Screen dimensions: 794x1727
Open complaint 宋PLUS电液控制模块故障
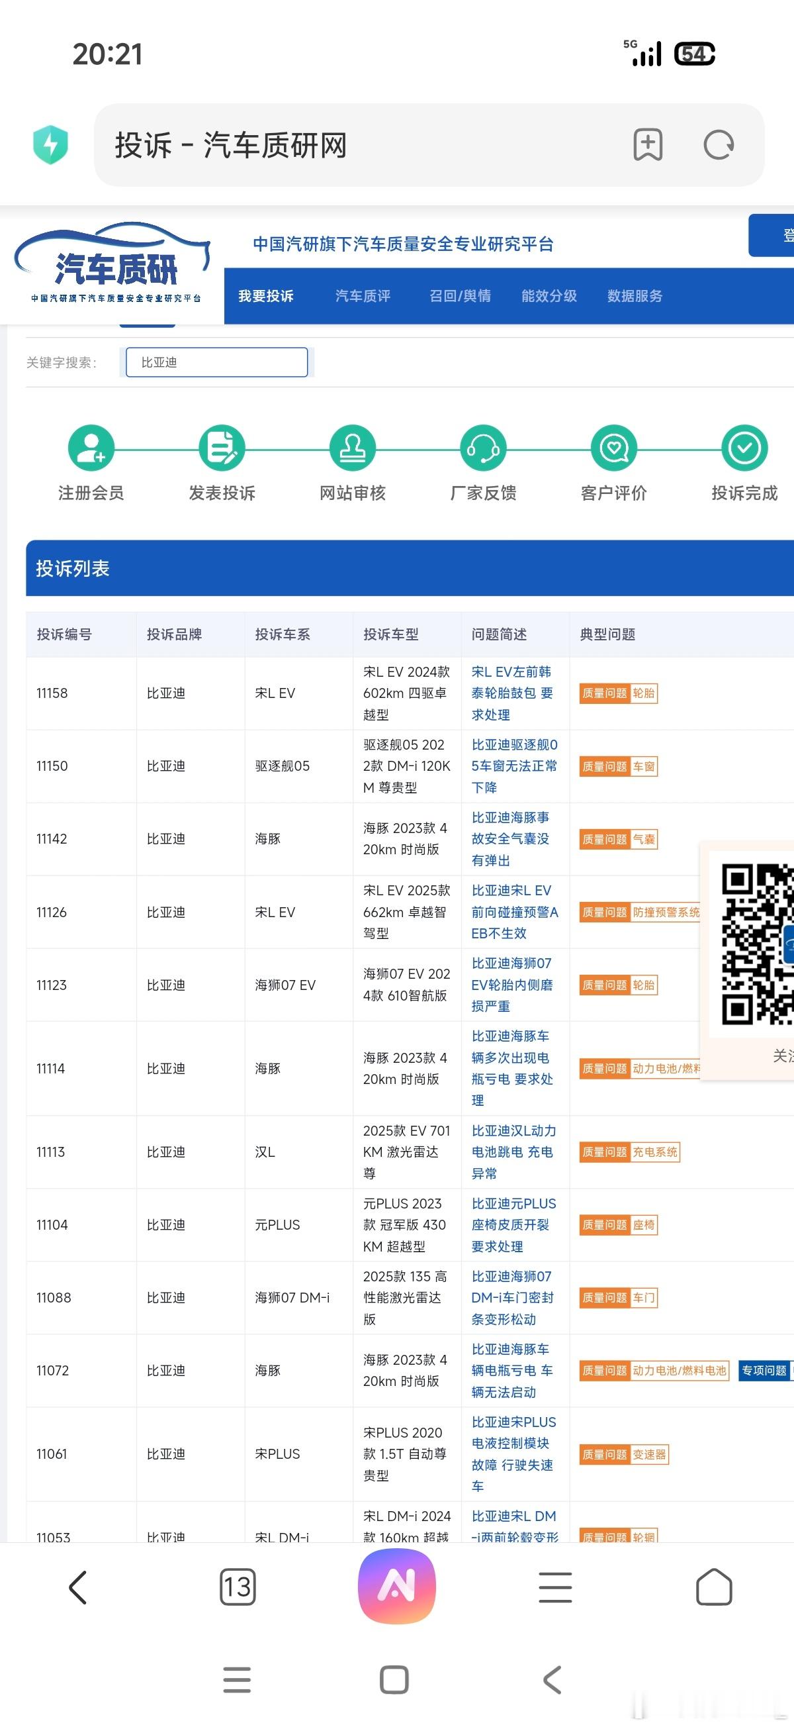coord(514,1454)
